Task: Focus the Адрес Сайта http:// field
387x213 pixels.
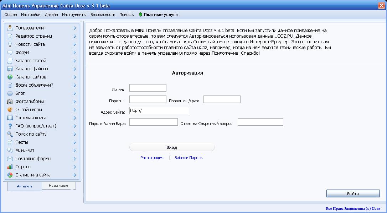Action: coord(159,110)
